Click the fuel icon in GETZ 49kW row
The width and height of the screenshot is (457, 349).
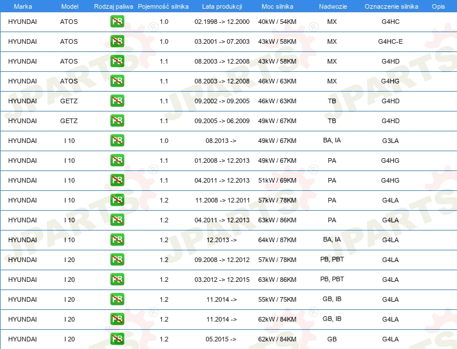(x=117, y=120)
